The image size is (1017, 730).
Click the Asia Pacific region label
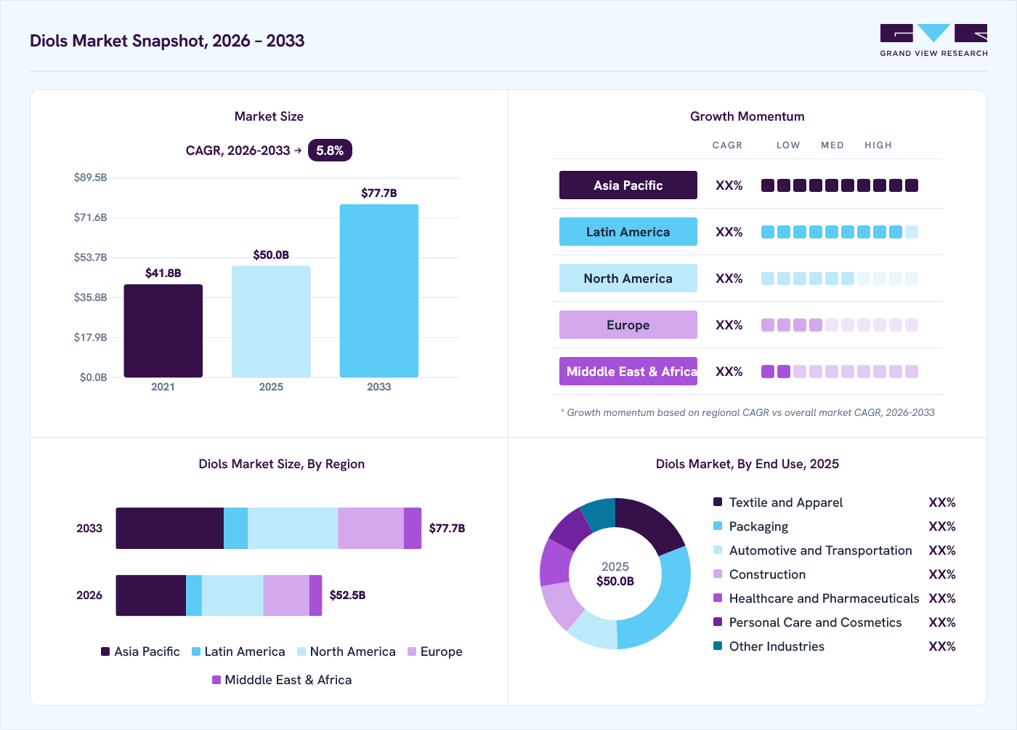(628, 185)
